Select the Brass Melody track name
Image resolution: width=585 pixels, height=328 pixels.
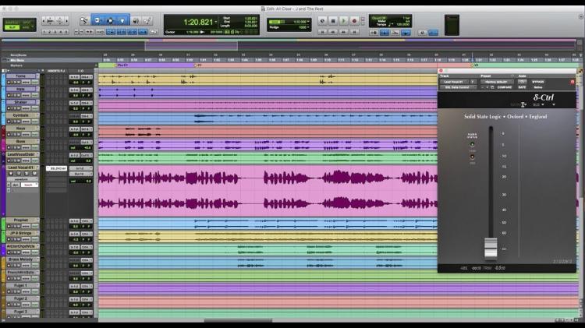(x=21, y=258)
